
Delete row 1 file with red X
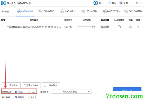[138, 27]
